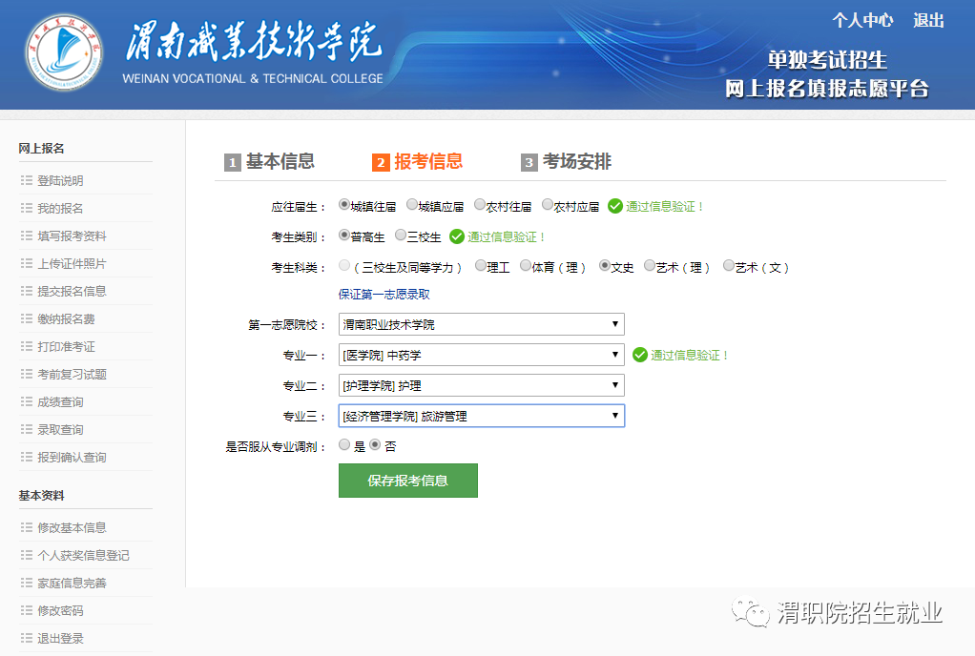Open the 登陆说明 sidebar link
The width and height of the screenshot is (975, 656).
point(60,181)
